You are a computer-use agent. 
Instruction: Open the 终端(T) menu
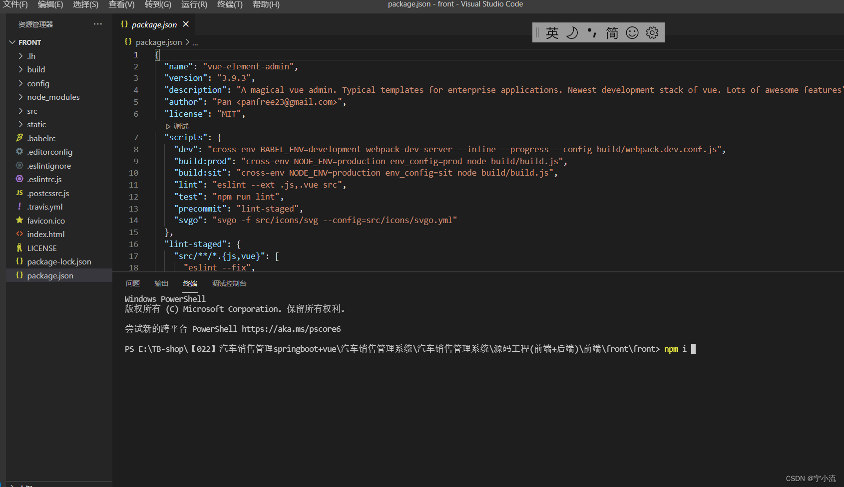tap(230, 4)
